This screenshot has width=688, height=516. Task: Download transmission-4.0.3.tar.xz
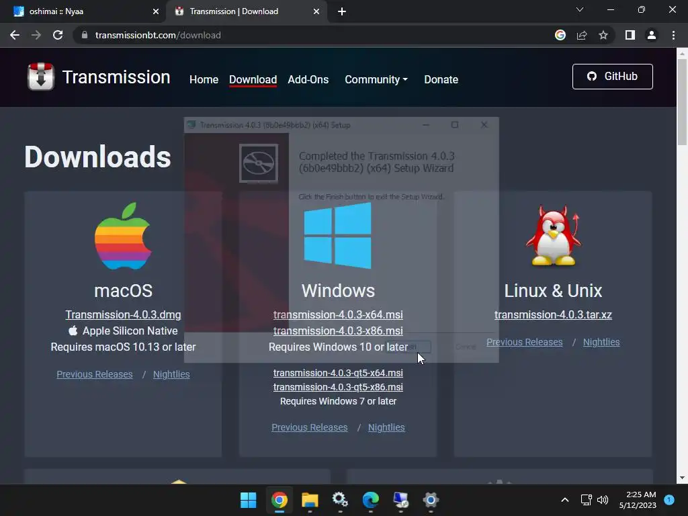553,314
